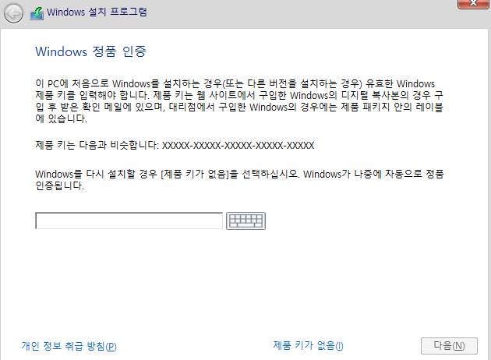Click the line starting Windows를 다시 설치할 경우
This screenshot has height=360, width=491.
239,174
